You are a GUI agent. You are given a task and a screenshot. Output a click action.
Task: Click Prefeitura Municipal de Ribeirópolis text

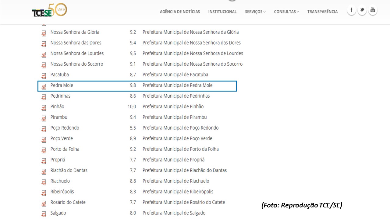click(x=178, y=192)
